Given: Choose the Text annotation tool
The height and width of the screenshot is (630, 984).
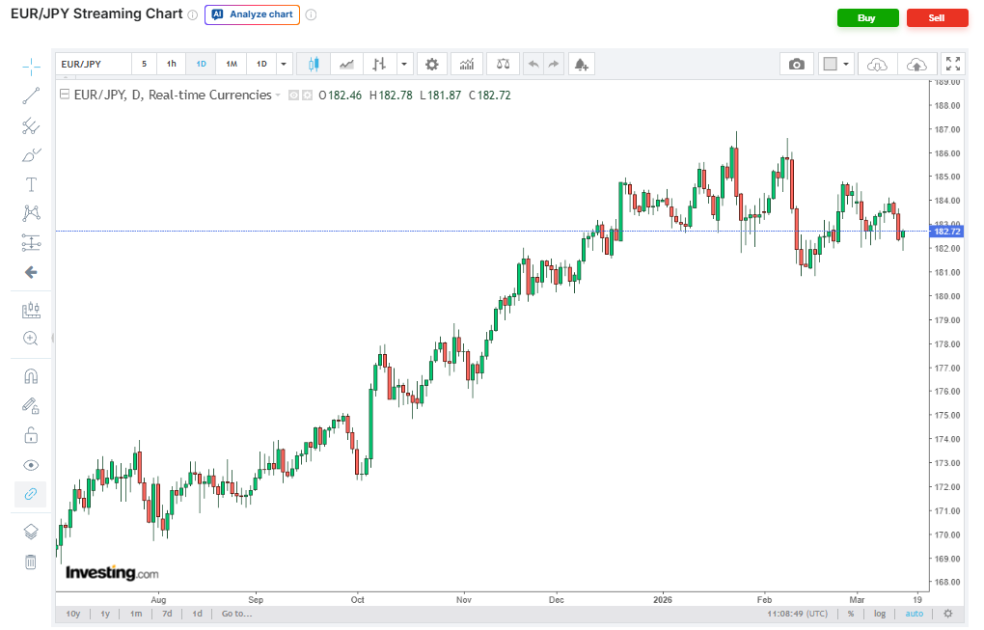Looking at the screenshot, I should coord(31,184).
